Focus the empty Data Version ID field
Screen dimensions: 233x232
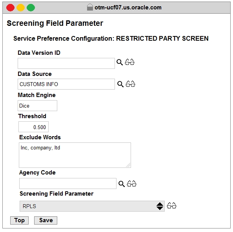66,63
